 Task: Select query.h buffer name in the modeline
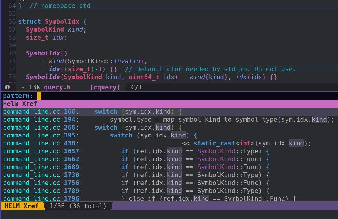pos(57,87)
